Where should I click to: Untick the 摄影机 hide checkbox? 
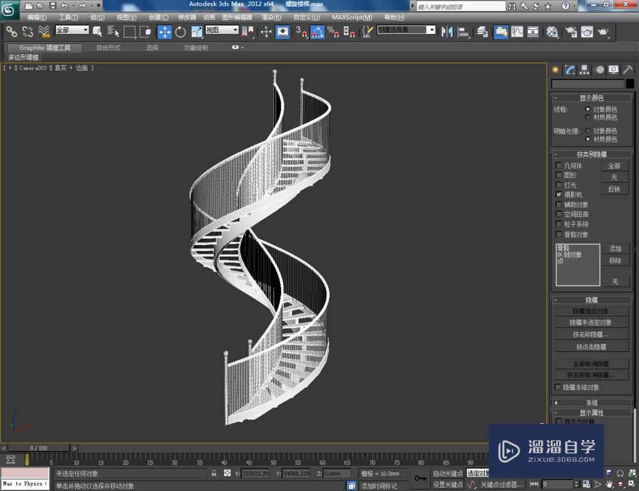click(x=558, y=194)
